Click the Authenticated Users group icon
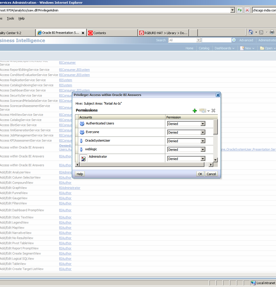Viewport: 276px width, 287px height. tap(82, 124)
